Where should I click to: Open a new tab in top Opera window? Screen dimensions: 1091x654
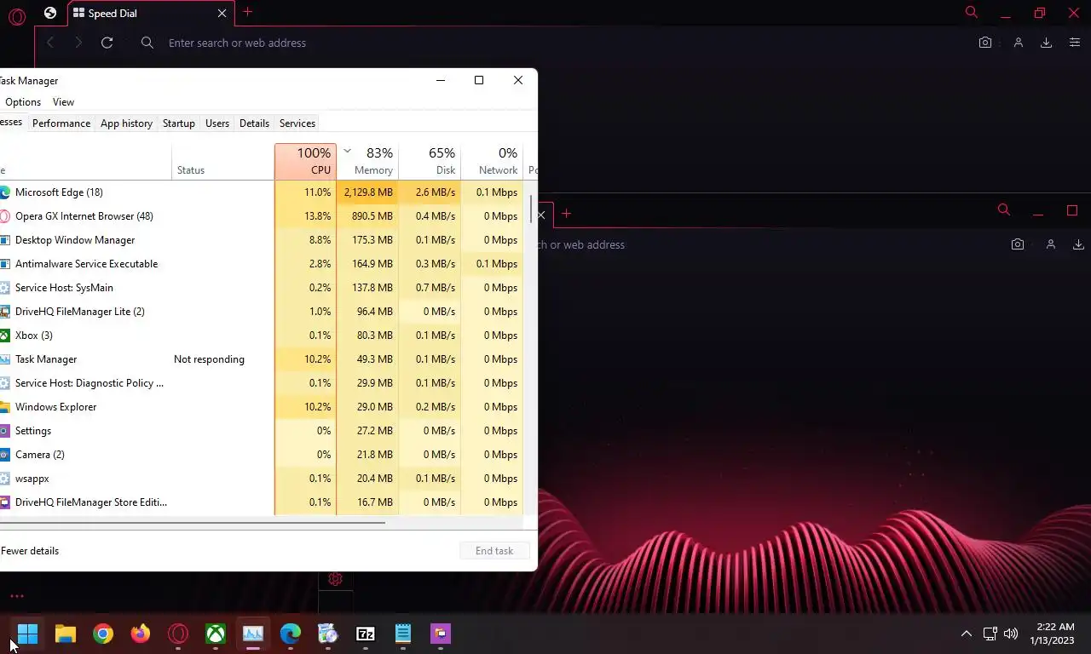coord(247,12)
